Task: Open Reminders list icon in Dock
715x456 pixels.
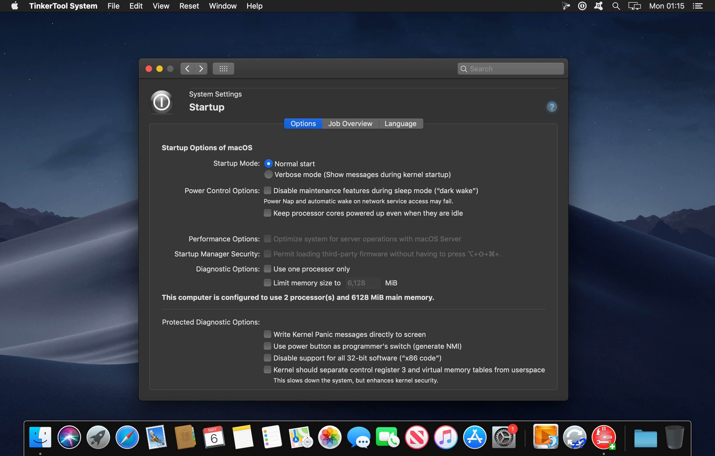Action: point(272,437)
